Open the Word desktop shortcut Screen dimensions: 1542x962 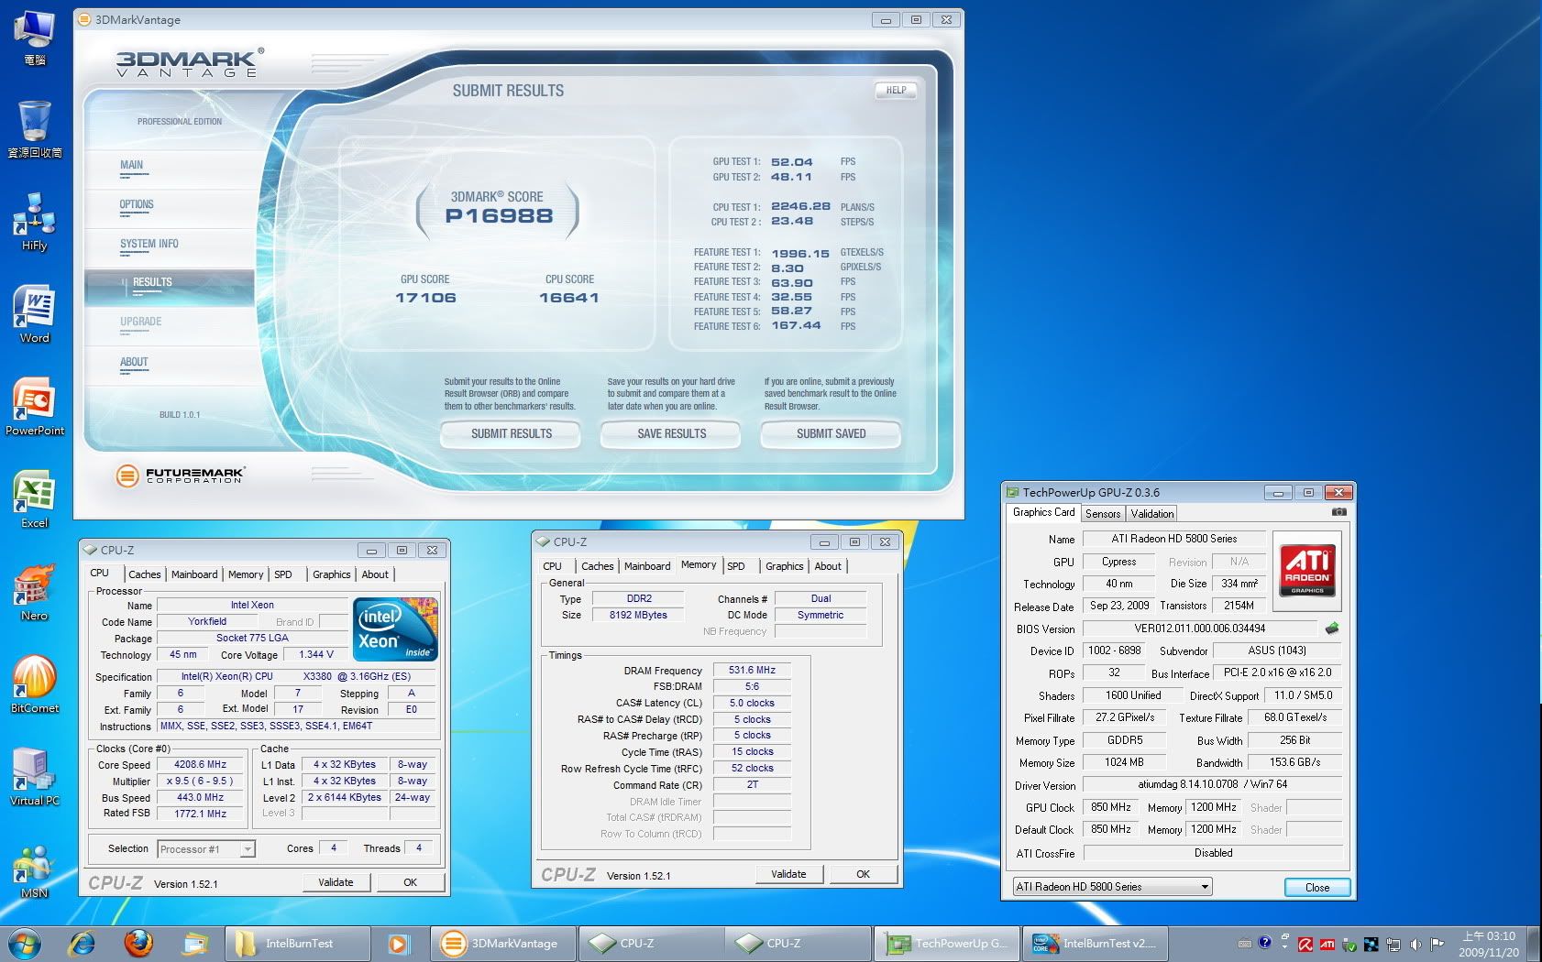35,314
